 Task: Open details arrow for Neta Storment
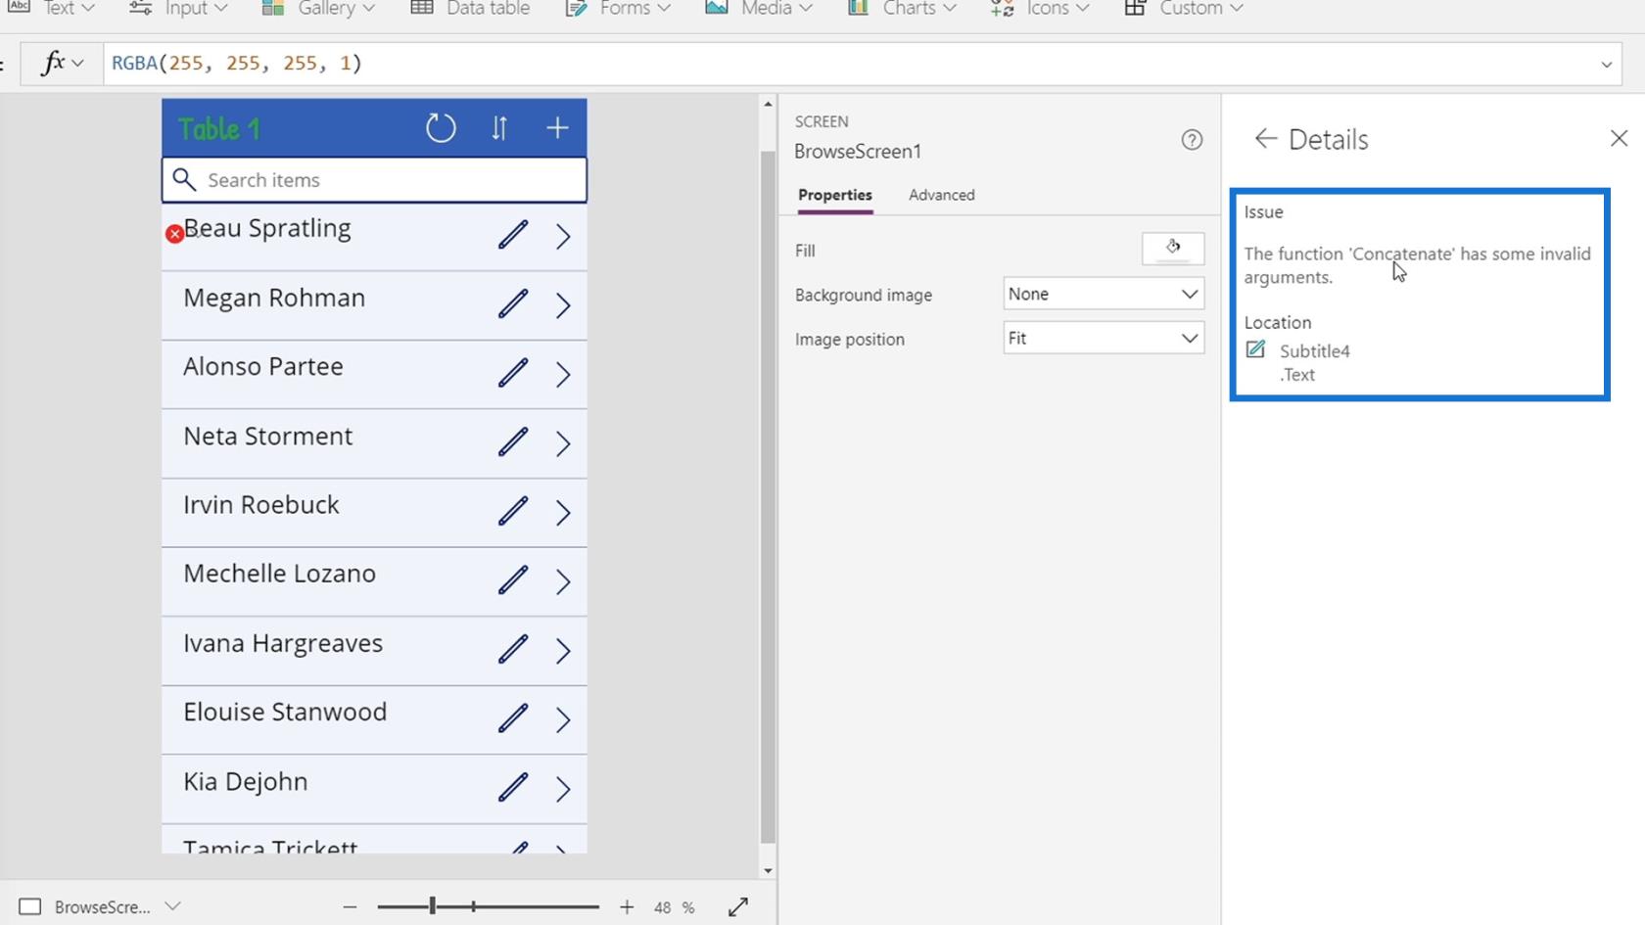pos(563,443)
